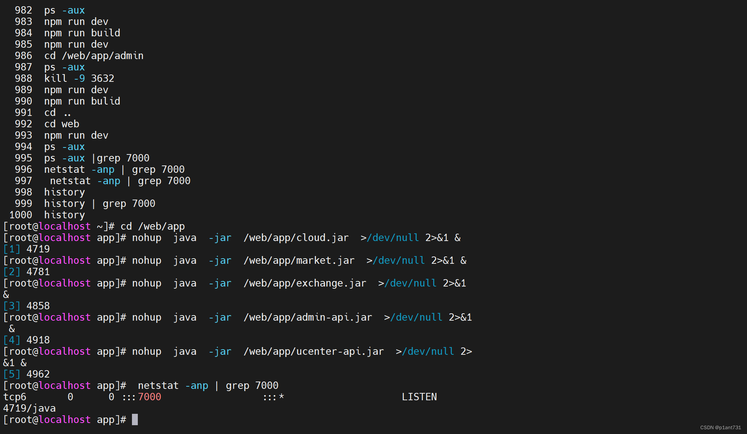Click history entry 990 npm run bulid
Viewport: 747px width, 434px height.
point(82,101)
